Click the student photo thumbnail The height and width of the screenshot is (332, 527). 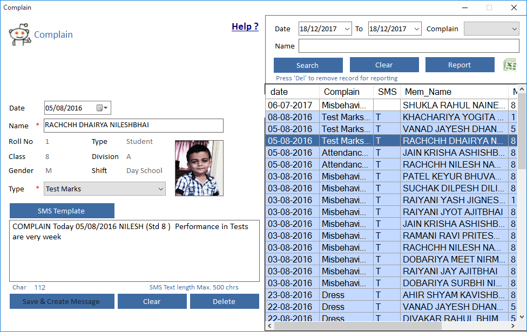(x=199, y=168)
